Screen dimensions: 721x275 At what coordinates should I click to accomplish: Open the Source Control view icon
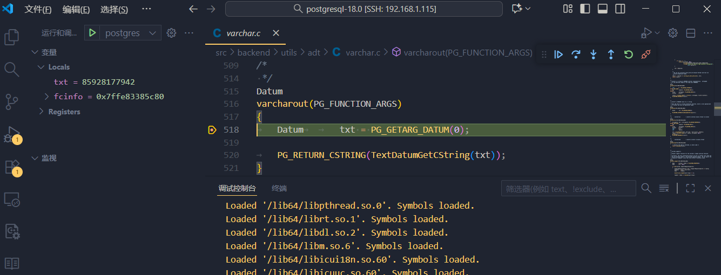click(12, 101)
